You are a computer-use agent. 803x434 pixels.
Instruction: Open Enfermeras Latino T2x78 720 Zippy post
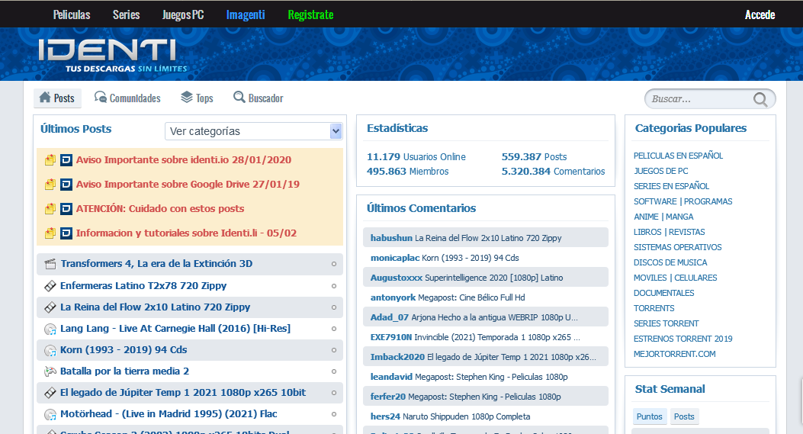(143, 286)
